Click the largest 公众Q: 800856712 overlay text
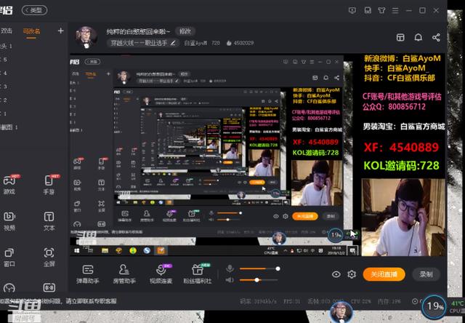This screenshot has width=465, height=323. 394,107
